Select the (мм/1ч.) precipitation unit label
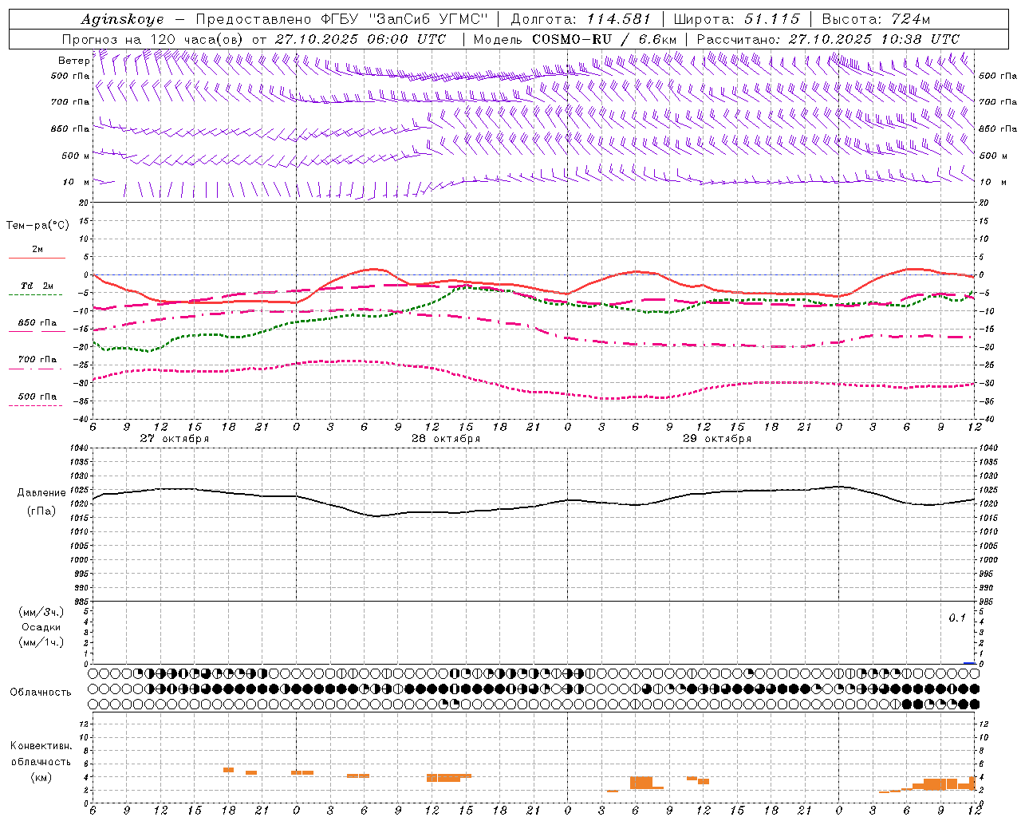The image size is (1021, 817). (41, 642)
